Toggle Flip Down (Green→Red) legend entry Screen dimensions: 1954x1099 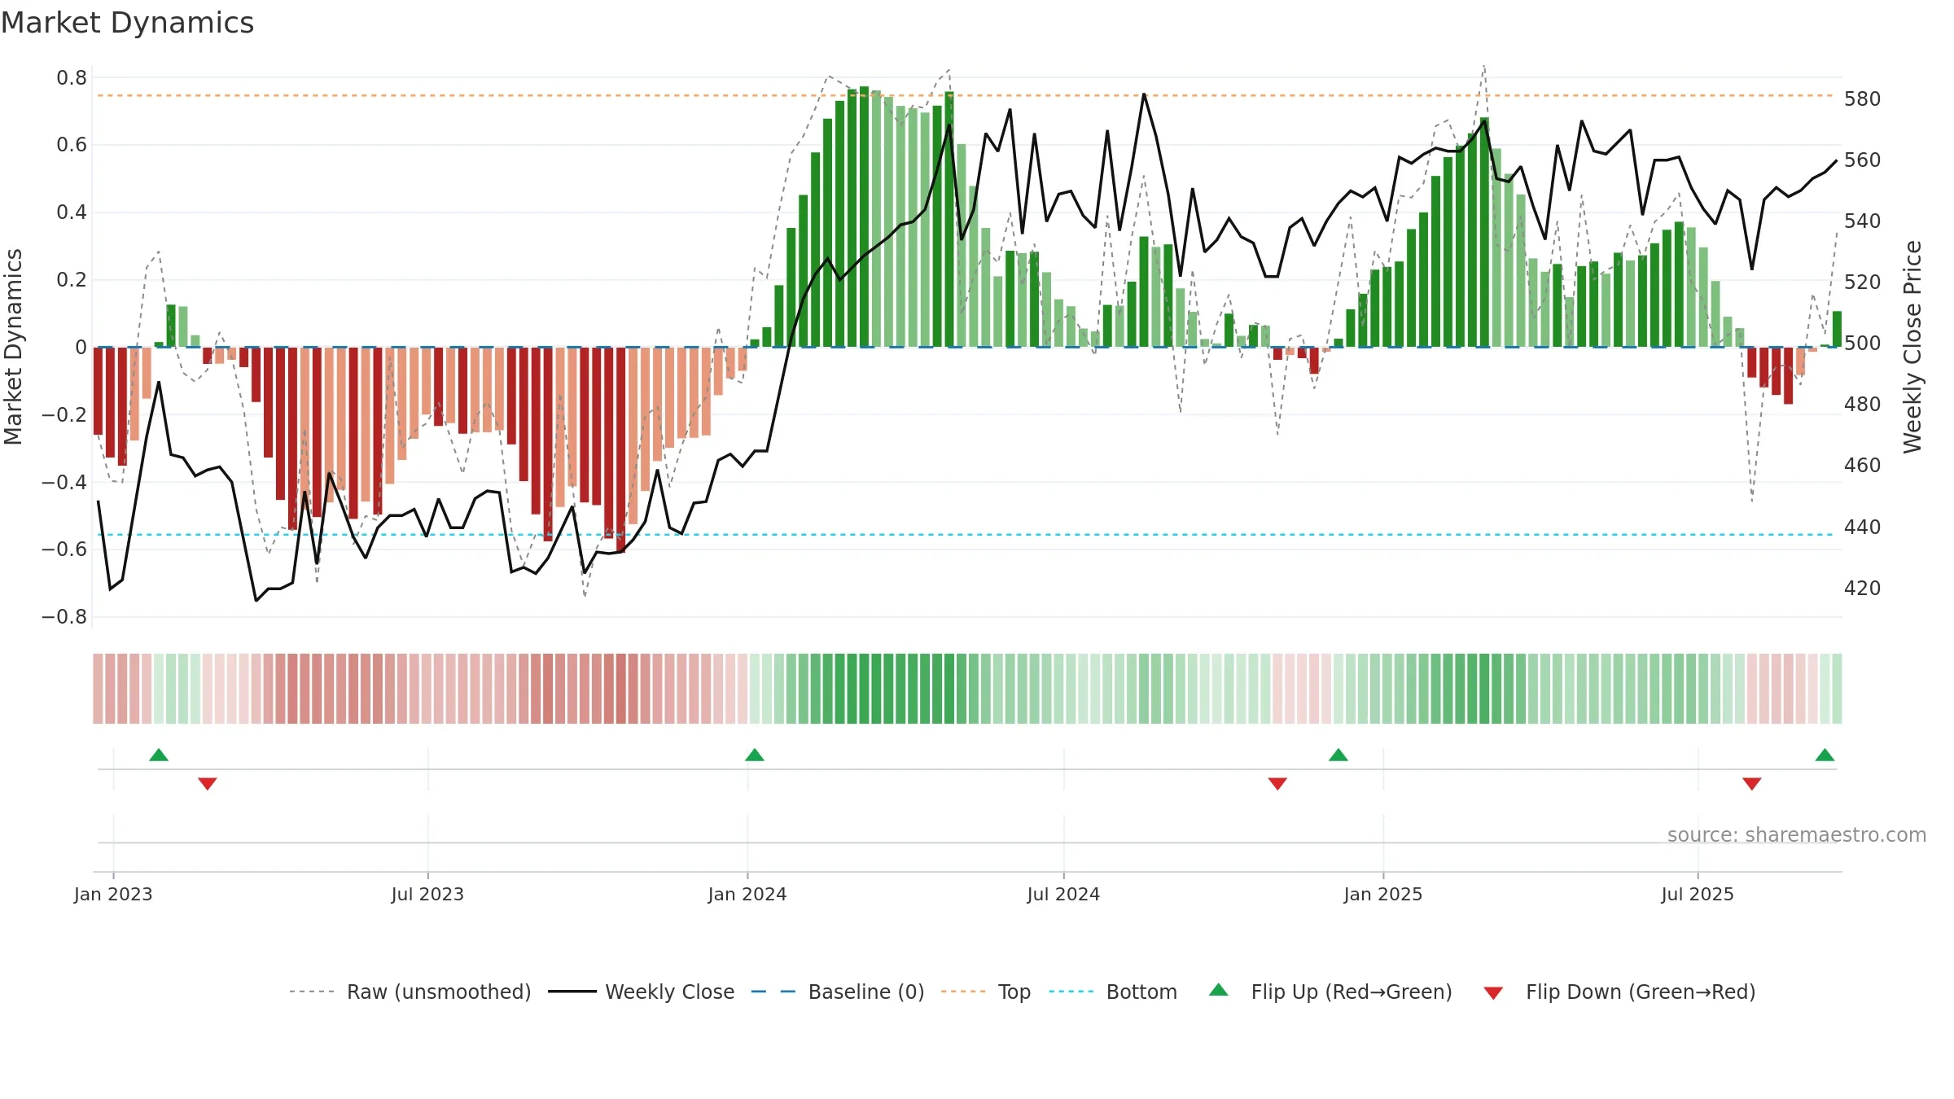[x=1619, y=992]
